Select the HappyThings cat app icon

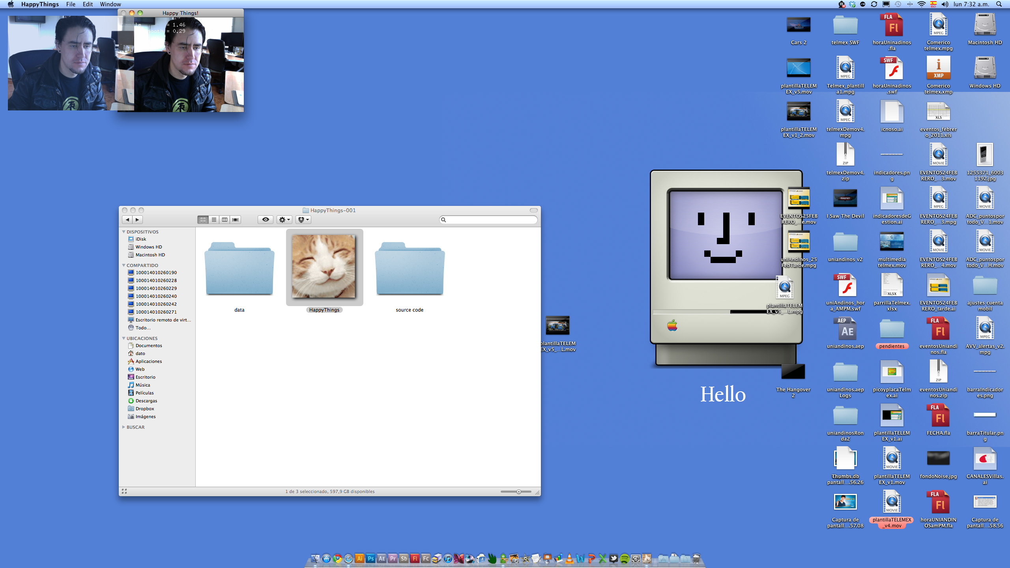324,267
